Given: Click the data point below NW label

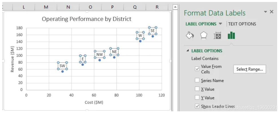Looking at the screenshot, I should (x=100, y=60).
